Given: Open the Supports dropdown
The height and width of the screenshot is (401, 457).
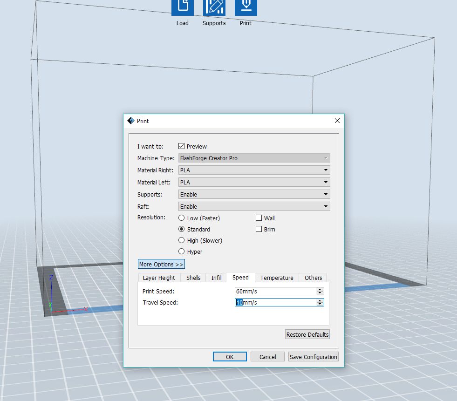Looking at the screenshot, I should click(x=254, y=195).
